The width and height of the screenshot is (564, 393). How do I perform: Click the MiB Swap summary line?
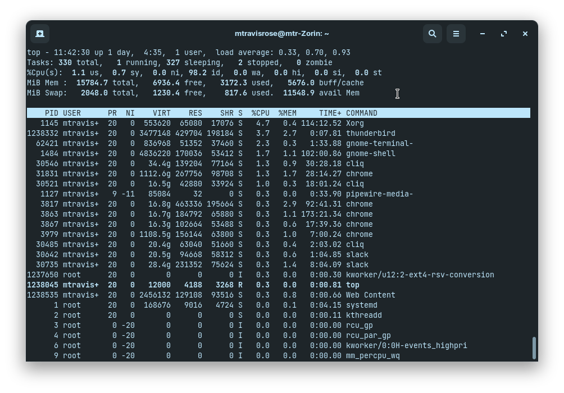pos(169,93)
